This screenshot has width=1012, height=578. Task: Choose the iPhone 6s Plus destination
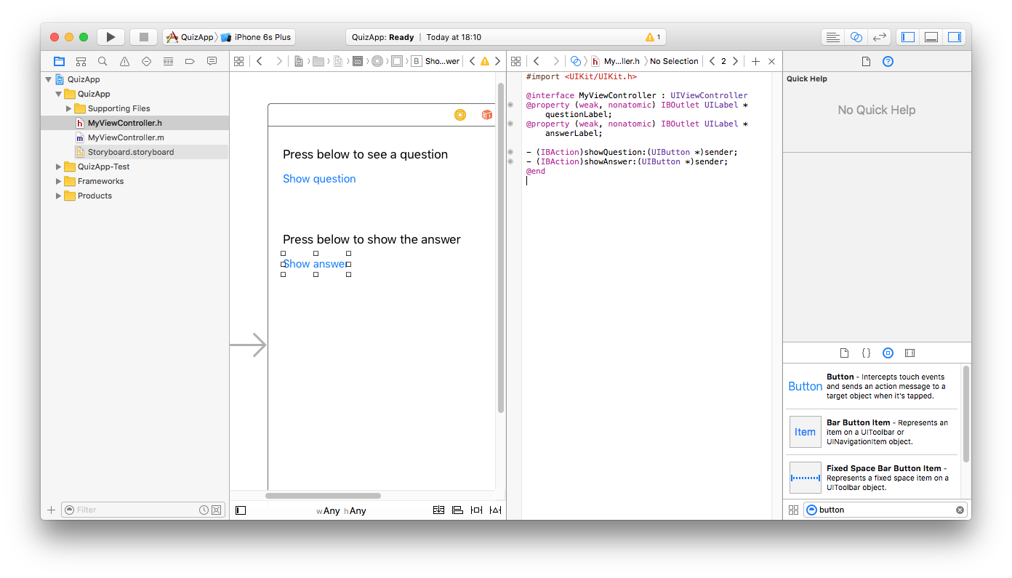pyautogui.click(x=256, y=37)
